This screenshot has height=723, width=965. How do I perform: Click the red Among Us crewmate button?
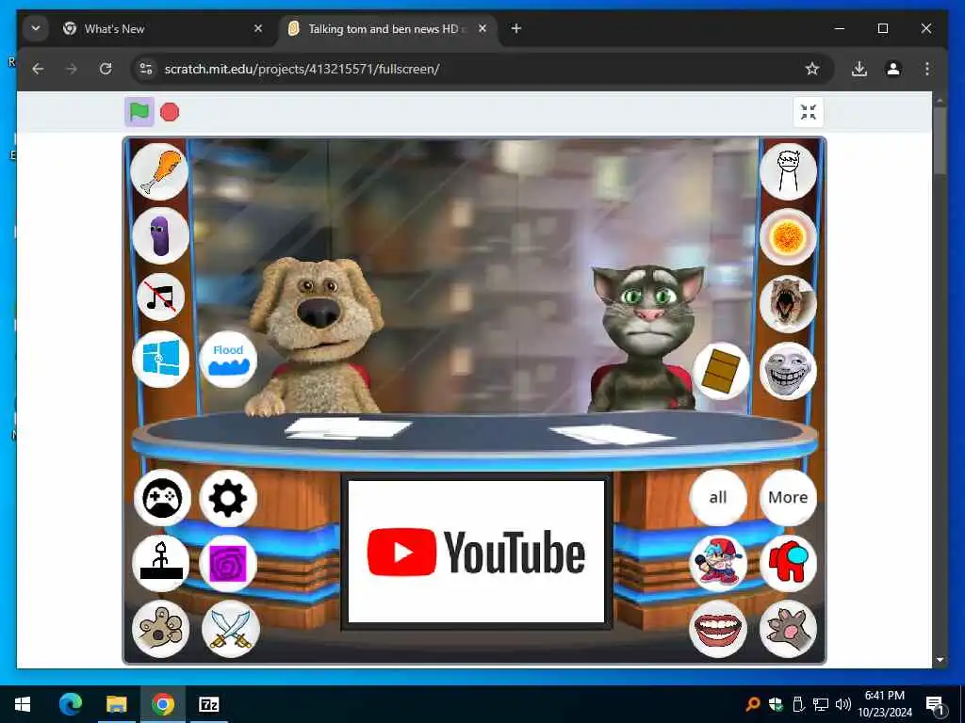coord(788,563)
